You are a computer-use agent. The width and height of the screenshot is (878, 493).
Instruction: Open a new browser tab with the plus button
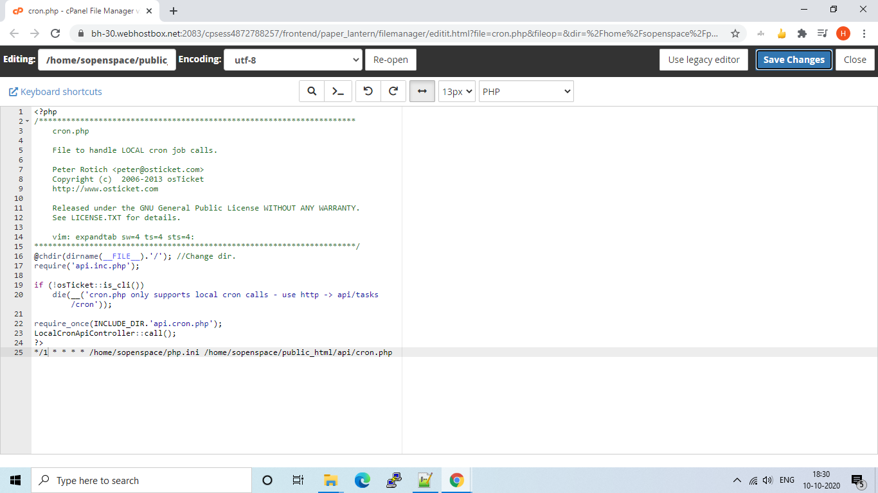[x=174, y=11]
